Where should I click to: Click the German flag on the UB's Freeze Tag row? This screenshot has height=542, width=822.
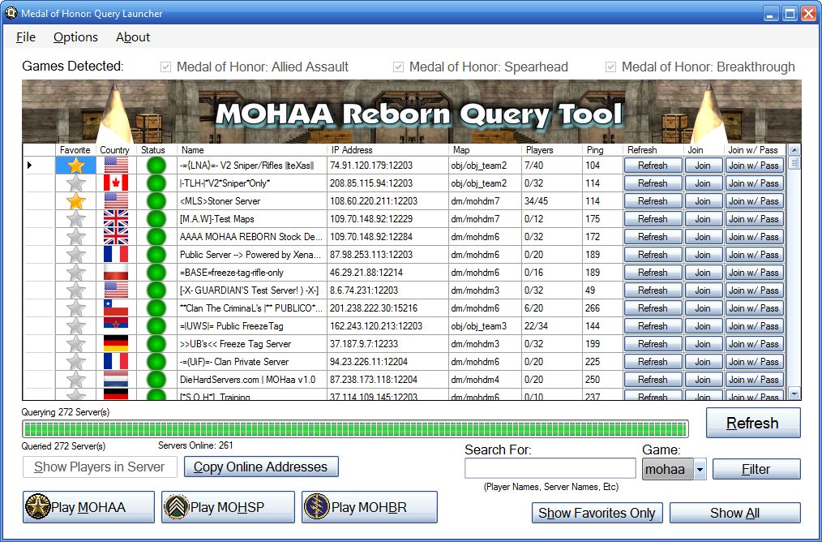(114, 343)
